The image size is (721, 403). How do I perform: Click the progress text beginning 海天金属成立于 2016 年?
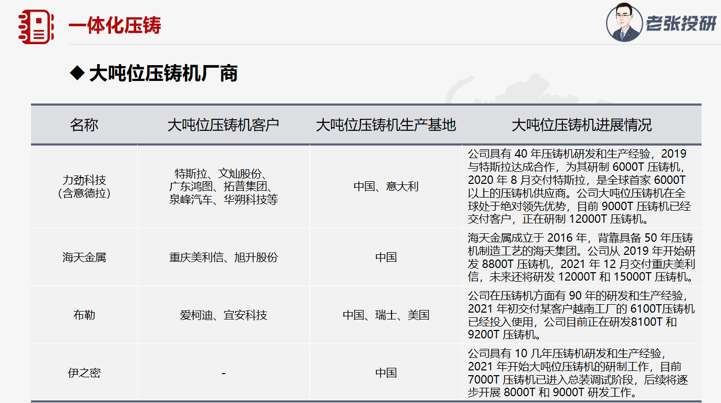582,257
